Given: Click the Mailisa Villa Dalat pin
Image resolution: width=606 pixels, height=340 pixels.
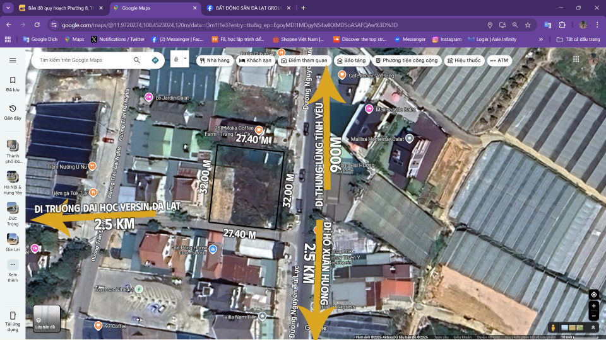Looking at the screenshot, I should pos(369,109).
